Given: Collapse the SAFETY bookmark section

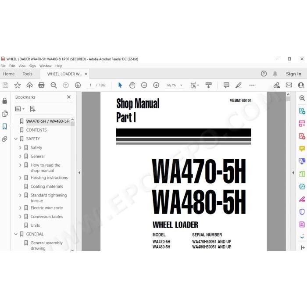Looking at the screenshot, I should coord(16,139).
